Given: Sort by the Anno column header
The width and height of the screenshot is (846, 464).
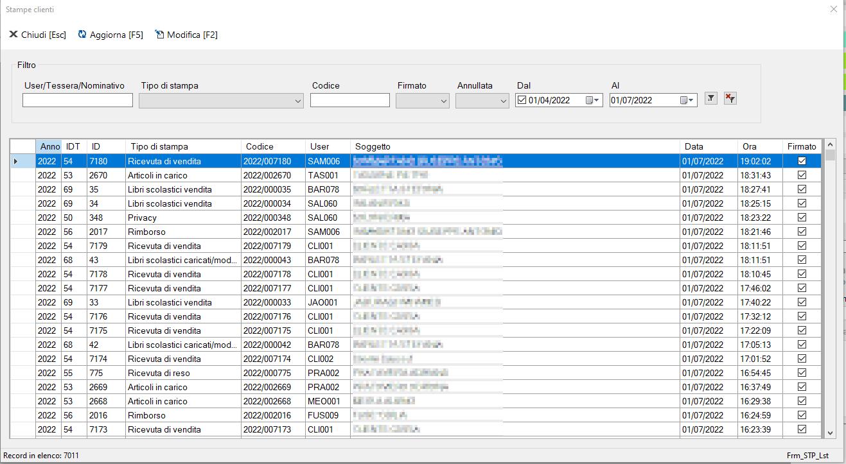Looking at the screenshot, I should (49, 146).
